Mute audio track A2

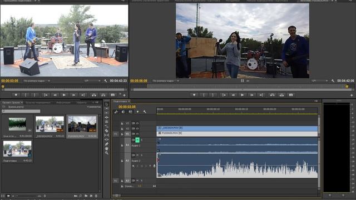pyautogui.click(x=137, y=156)
